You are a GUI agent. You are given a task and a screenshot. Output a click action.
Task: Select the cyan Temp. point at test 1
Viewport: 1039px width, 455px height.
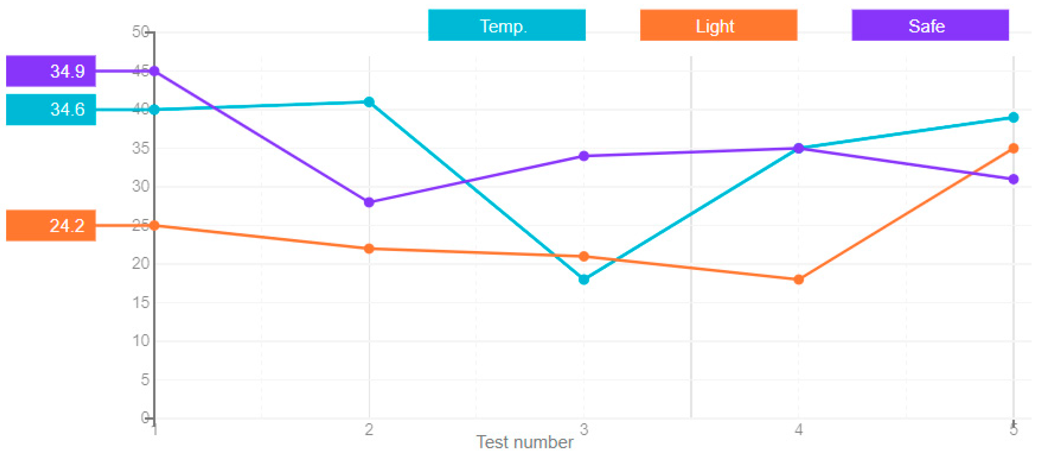coord(154,110)
